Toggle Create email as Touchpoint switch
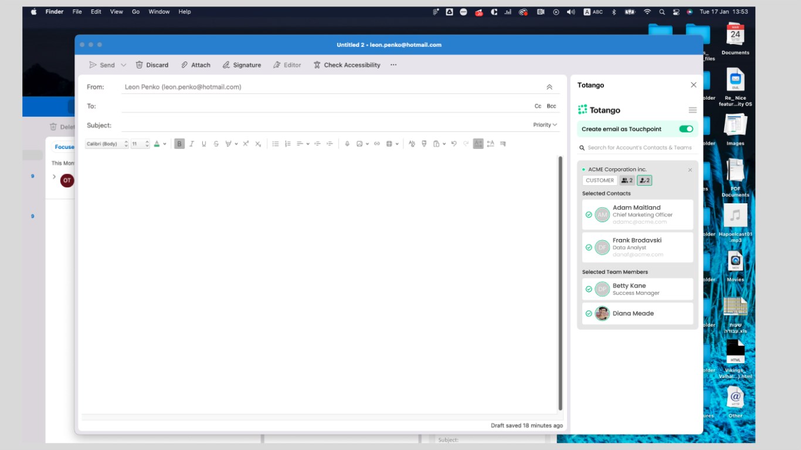 coord(686,129)
